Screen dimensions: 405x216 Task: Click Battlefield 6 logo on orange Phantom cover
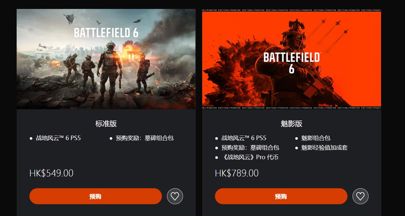pos(291,62)
